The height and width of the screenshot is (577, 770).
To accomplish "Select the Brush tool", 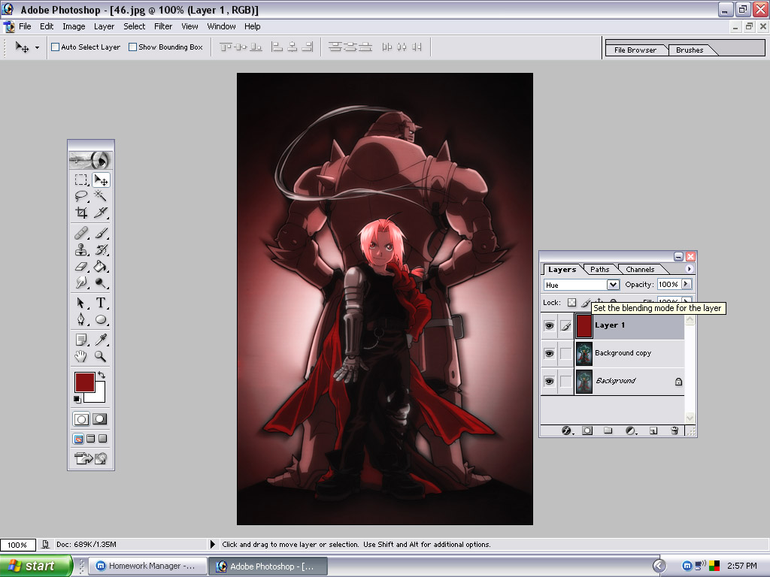I will pyautogui.click(x=101, y=233).
